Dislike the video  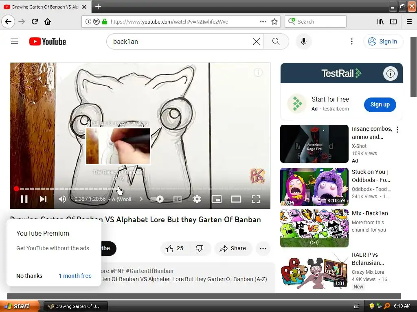[x=200, y=249]
